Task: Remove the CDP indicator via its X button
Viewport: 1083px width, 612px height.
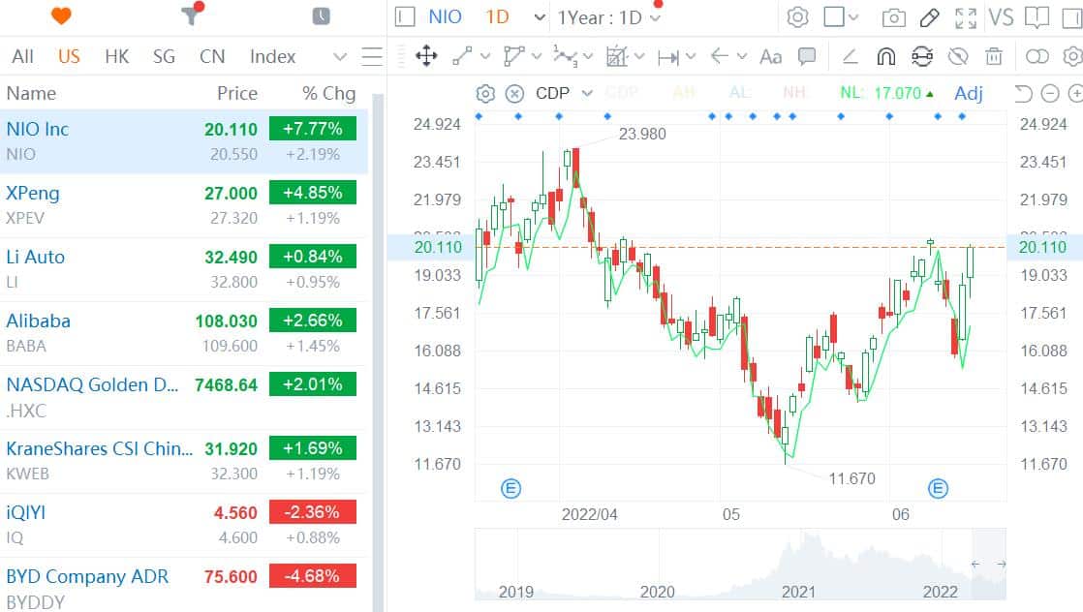Action: tap(512, 93)
